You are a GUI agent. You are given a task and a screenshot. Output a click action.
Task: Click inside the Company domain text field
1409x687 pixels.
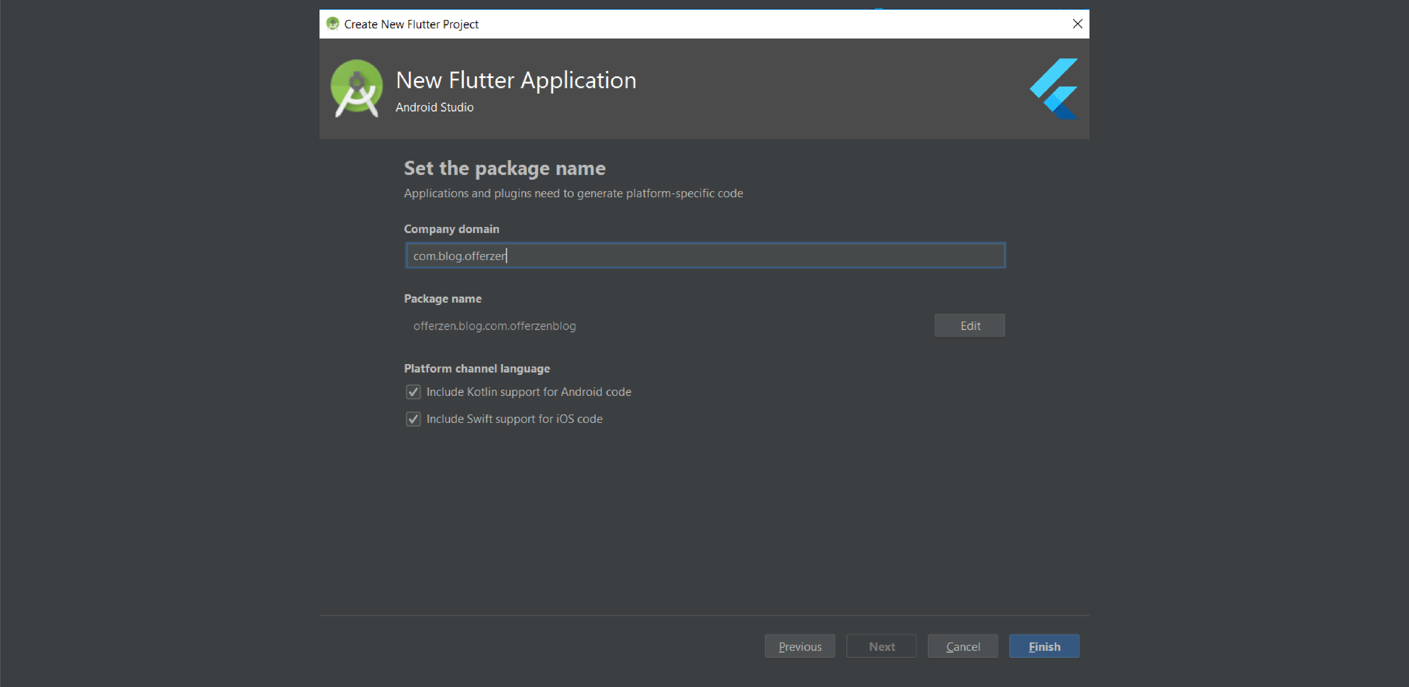tap(705, 255)
